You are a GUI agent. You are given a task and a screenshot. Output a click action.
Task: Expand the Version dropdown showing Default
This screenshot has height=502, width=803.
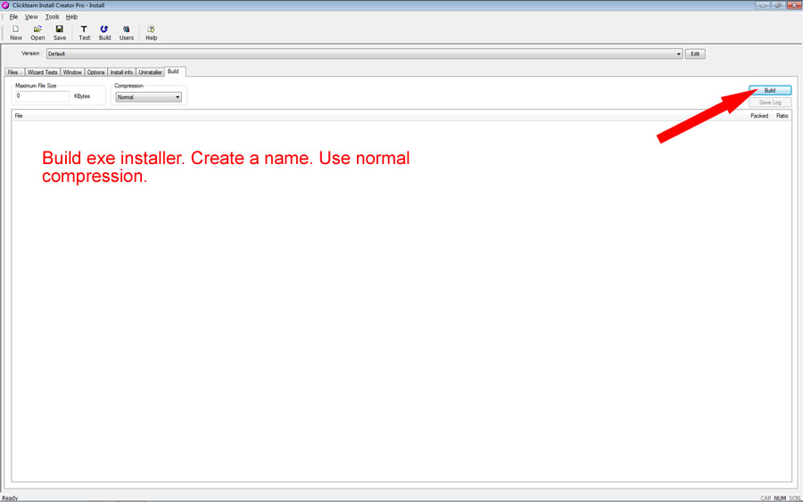coord(364,53)
